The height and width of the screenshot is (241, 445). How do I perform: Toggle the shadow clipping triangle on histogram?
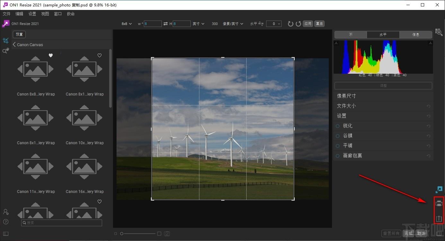336,43
